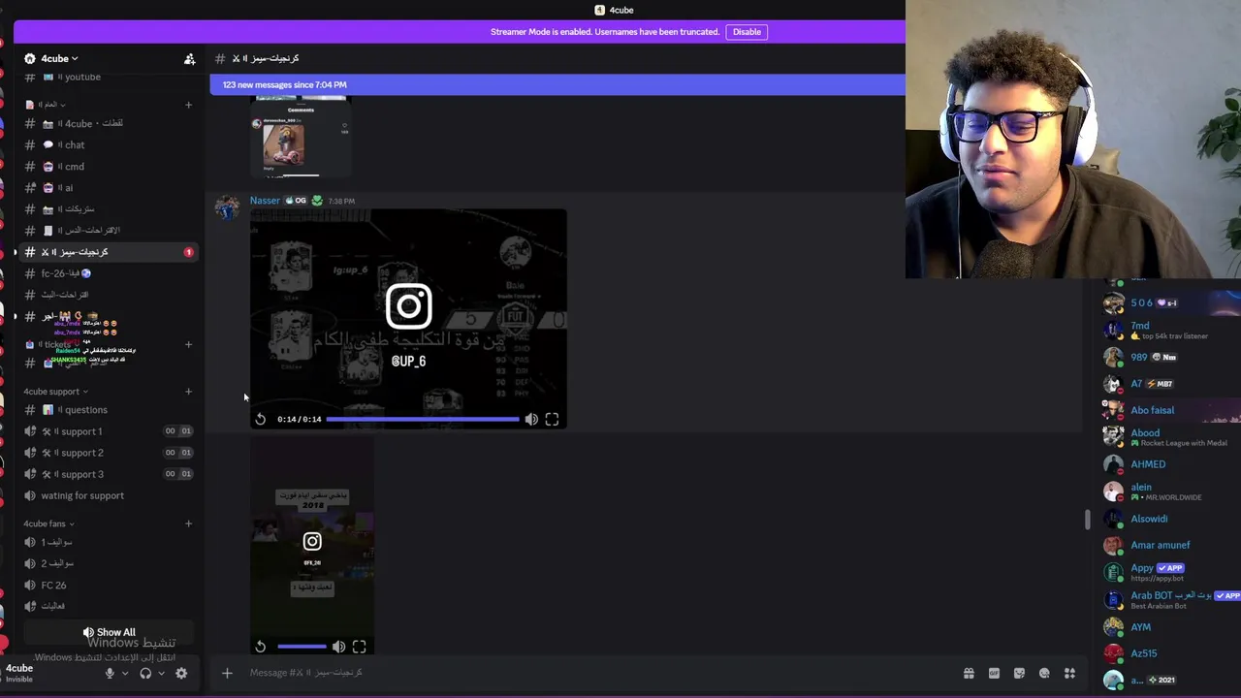The image size is (1241, 698).
Task: Open microphone input options arrow
Action: coord(124,673)
